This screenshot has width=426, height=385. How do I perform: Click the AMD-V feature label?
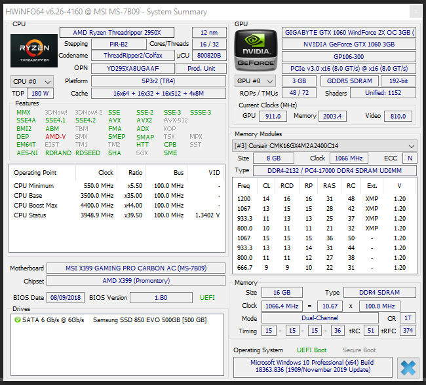coord(56,137)
